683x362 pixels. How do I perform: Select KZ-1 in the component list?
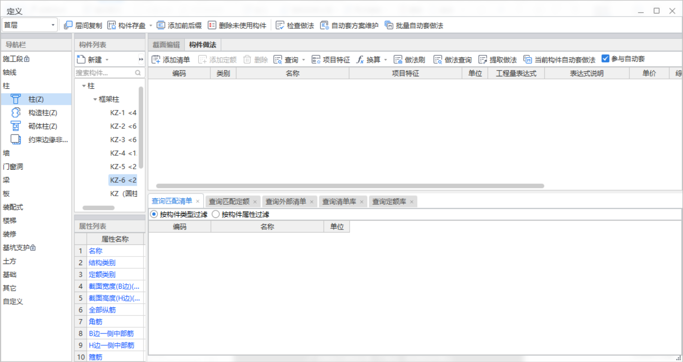pyautogui.click(x=123, y=113)
